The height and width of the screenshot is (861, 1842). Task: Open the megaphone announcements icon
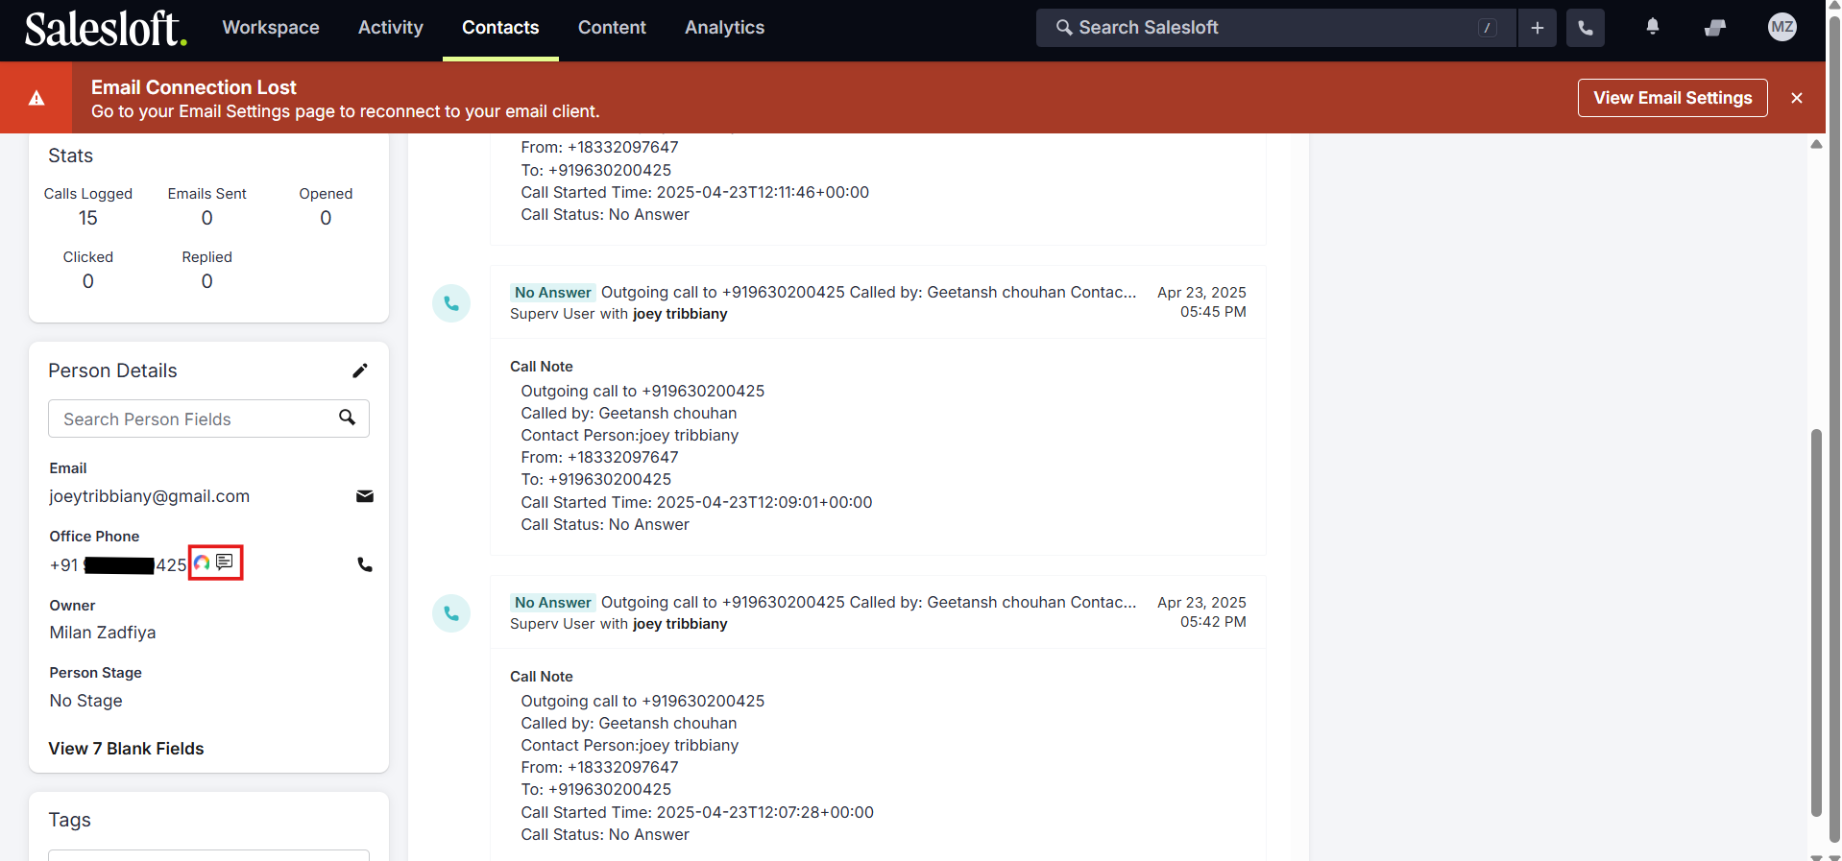[x=1715, y=28]
